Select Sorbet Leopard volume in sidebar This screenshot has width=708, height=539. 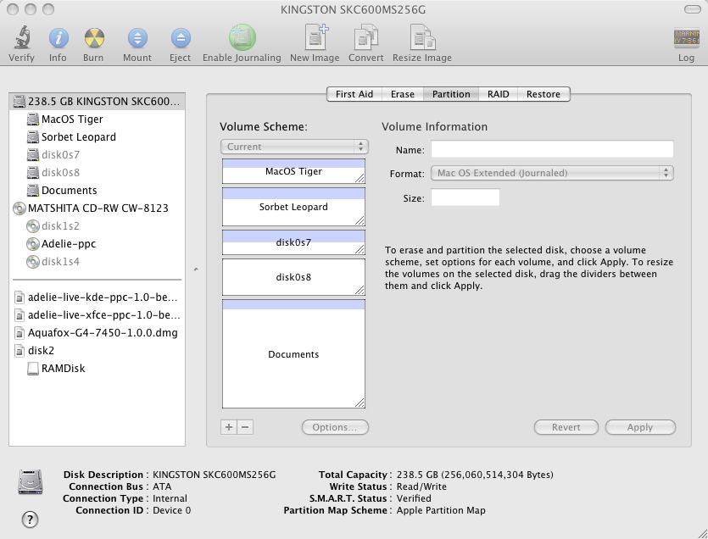pyautogui.click(x=78, y=136)
